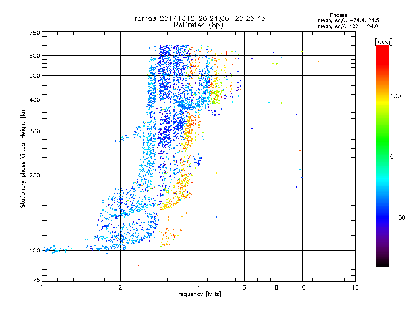This screenshot has height=313, width=418.
Task: Click the x-axis tick label '1'
Action: [x=42, y=287]
